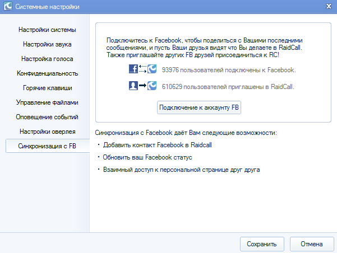Image resolution: width=337 pixels, height=253 pixels.
Task: Click the RaidCall icon beside Facebook logo
Action: (x=152, y=69)
